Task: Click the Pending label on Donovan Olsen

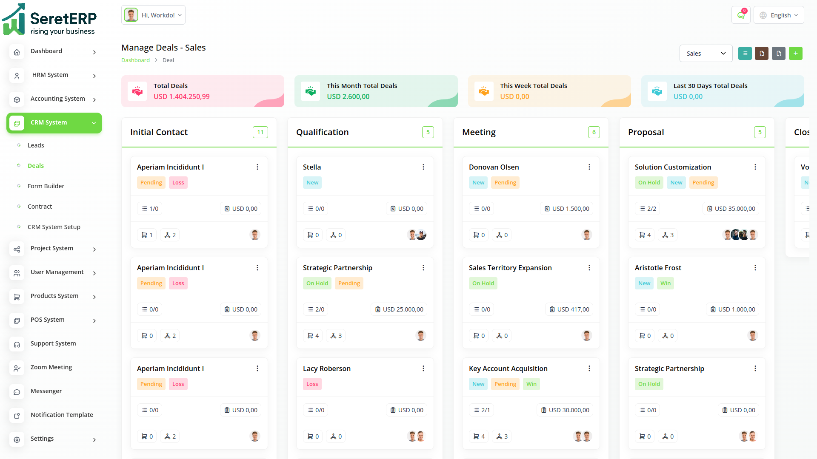Action: tap(505, 183)
